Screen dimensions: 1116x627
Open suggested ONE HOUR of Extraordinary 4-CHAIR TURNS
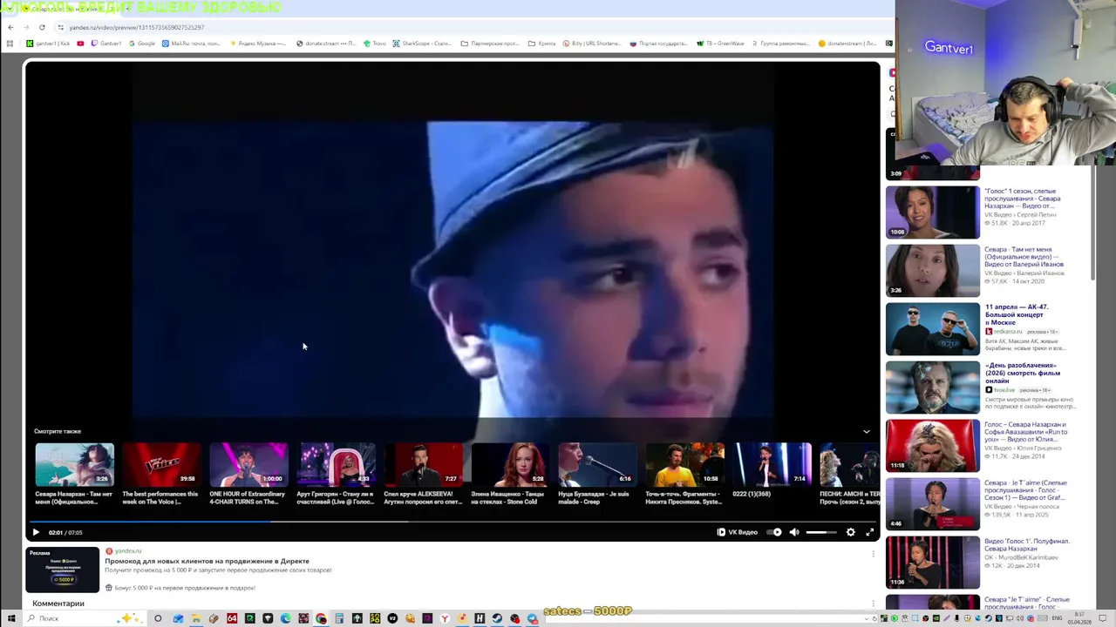pyautogui.click(x=248, y=475)
